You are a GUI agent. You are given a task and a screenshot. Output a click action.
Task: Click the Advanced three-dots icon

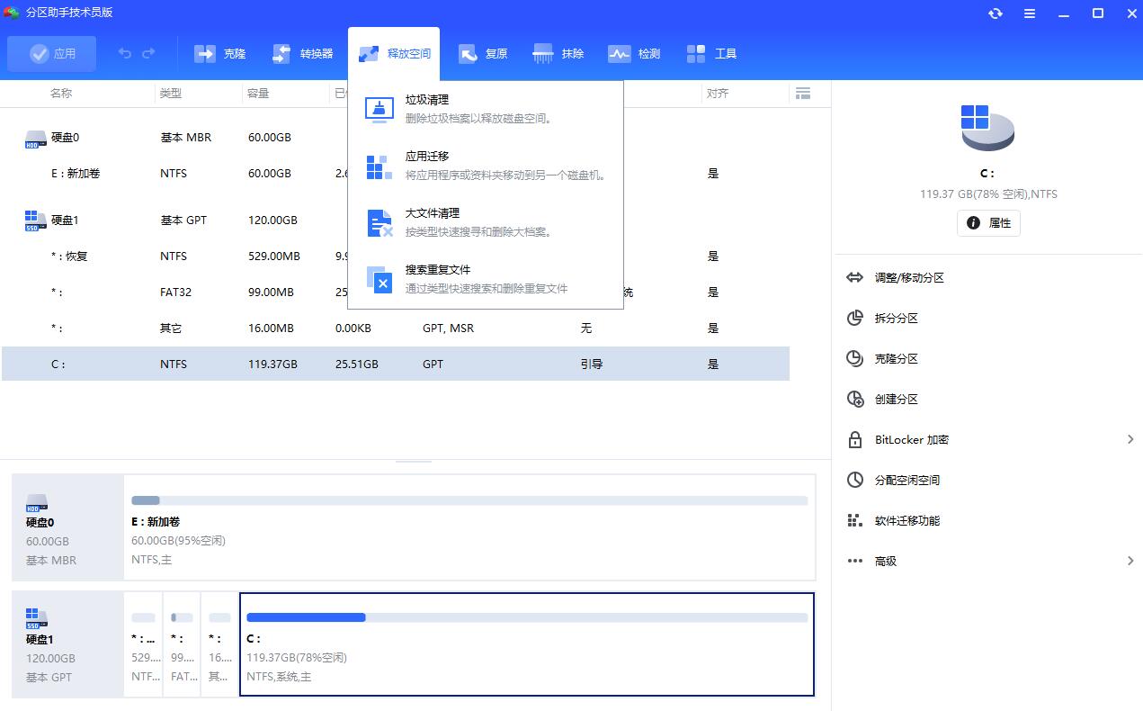coord(855,562)
